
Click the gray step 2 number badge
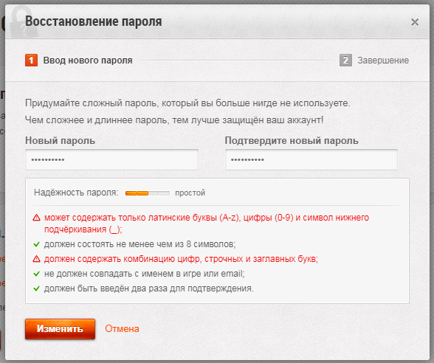point(345,60)
